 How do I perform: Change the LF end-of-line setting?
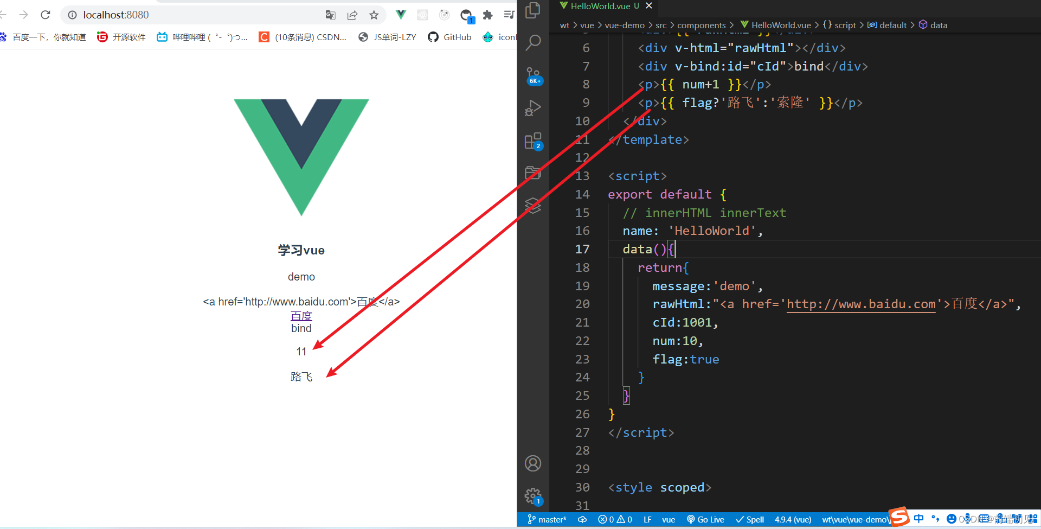[647, 520]
